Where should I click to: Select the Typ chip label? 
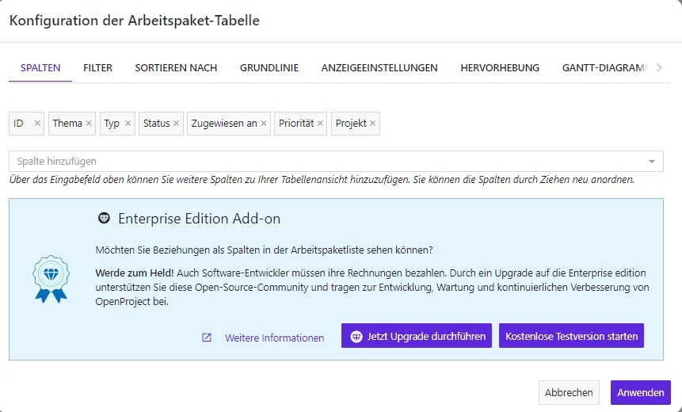tap(112, 124)
